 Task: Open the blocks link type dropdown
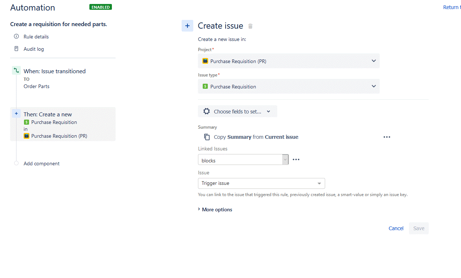[243, 160]
